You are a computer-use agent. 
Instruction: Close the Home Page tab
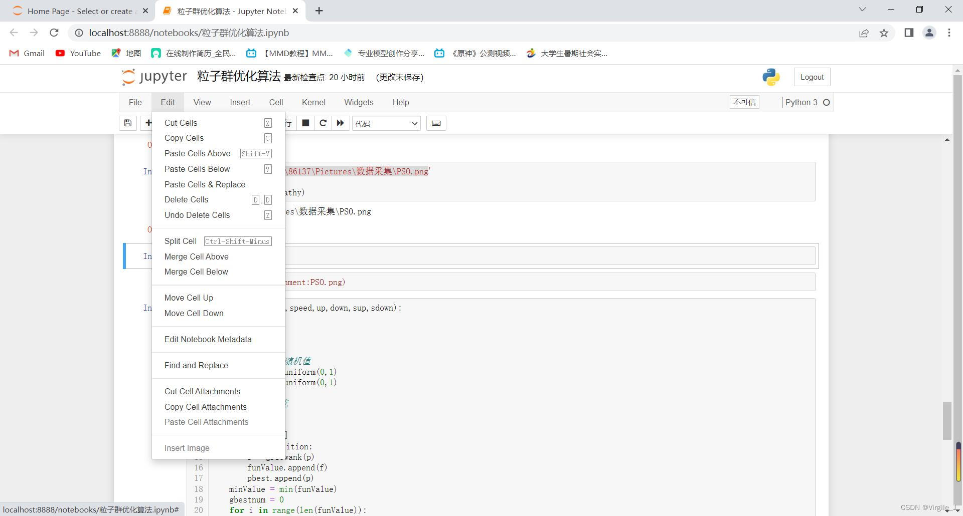pyautogui.click(x=145, y=11)
